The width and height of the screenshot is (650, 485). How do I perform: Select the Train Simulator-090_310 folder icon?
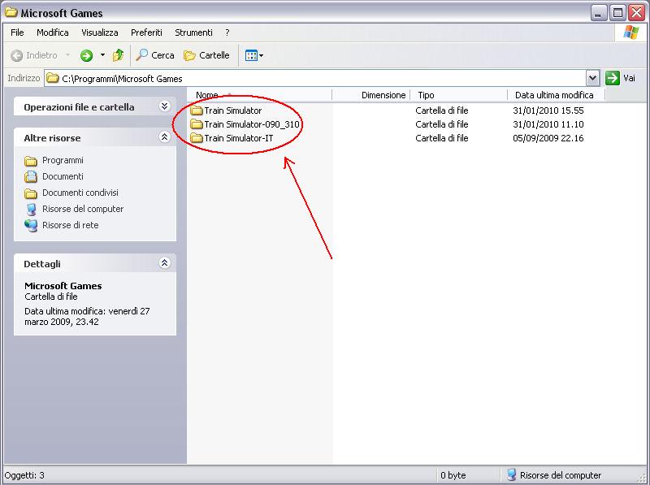pos(197,124)
